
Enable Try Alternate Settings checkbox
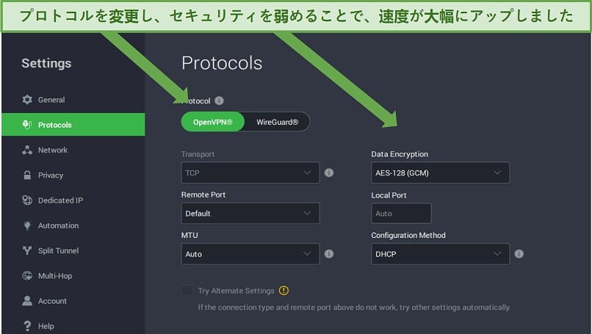point(187,290)
